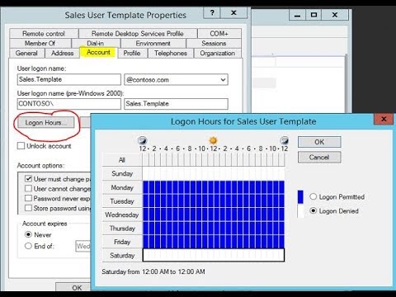Click the Logon Hours button
This screenshot has width=396, height=297.
click(x=46, y=122)
